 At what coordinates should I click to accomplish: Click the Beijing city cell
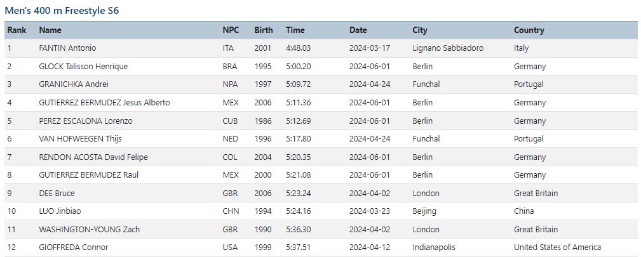point(424,211)
